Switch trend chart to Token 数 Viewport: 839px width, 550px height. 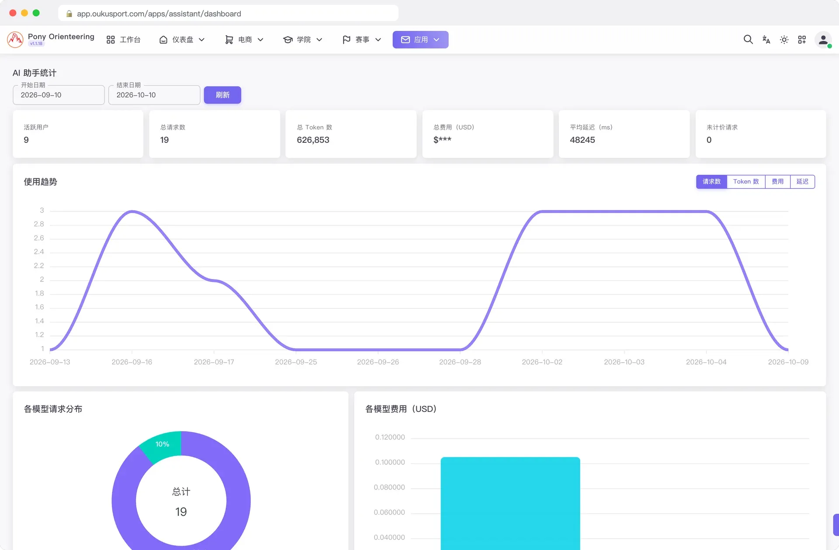[746, 182]
